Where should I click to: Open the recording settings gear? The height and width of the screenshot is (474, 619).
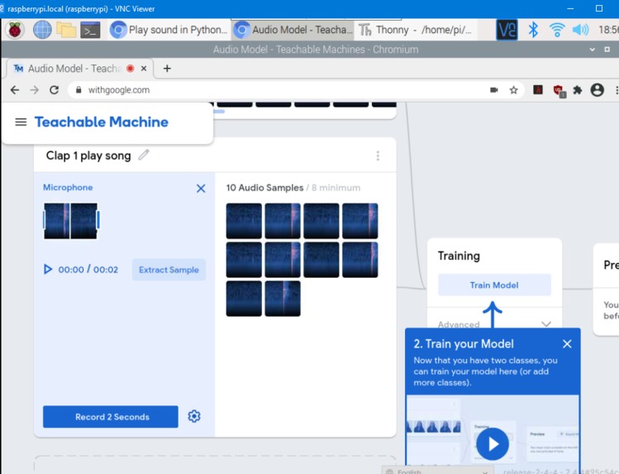point(194,416)
